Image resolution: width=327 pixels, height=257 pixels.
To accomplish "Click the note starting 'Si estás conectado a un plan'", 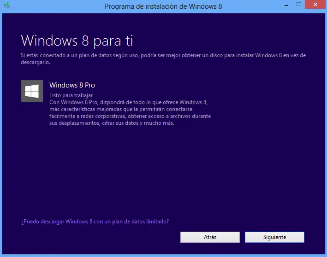I will click(163, 59).
